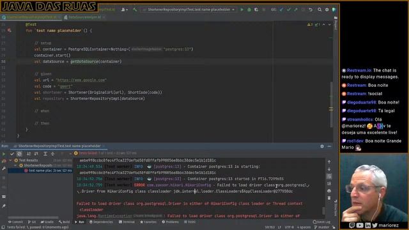409x230 pixels.
Task: Select the failed 'test name plac' tree row
Action: tap(40, 171)
